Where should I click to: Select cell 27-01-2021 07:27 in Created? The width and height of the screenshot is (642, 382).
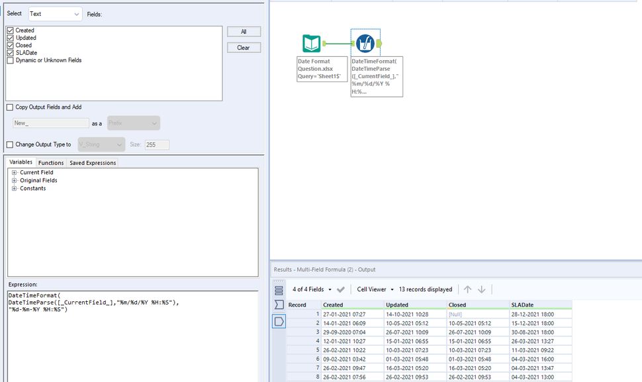click(353, 314)
